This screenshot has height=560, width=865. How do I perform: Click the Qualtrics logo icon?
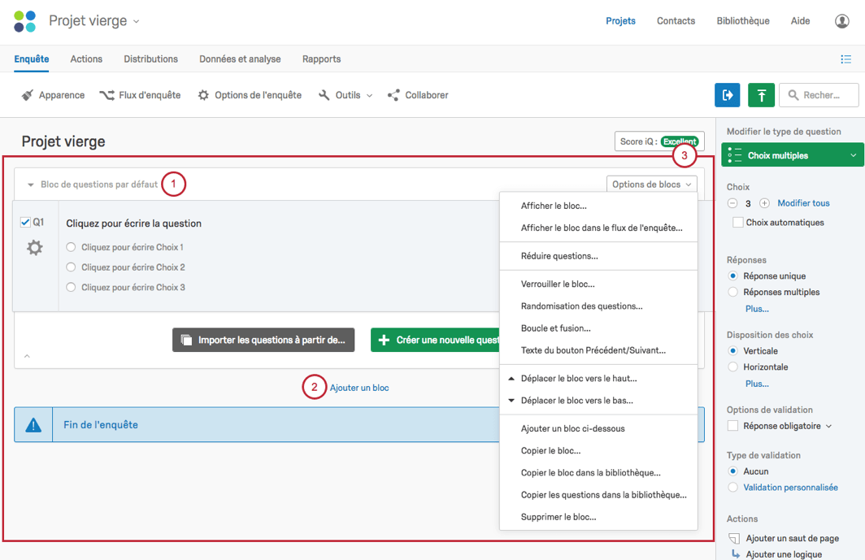coord(25,21)
